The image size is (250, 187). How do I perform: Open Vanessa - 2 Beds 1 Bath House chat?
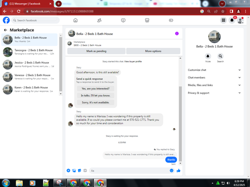[29, 77]
